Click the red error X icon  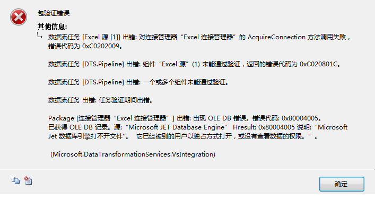(19, 17)
